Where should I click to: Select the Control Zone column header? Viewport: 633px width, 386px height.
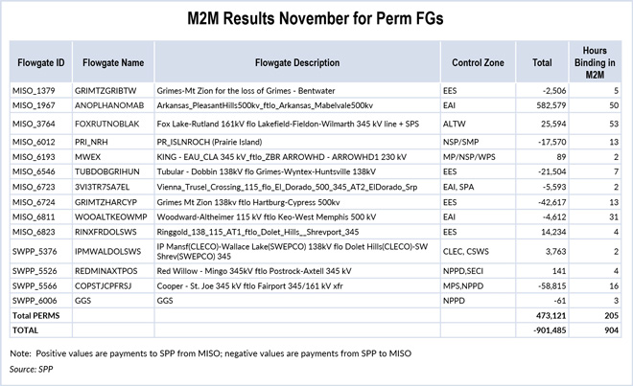pos(478,62)
